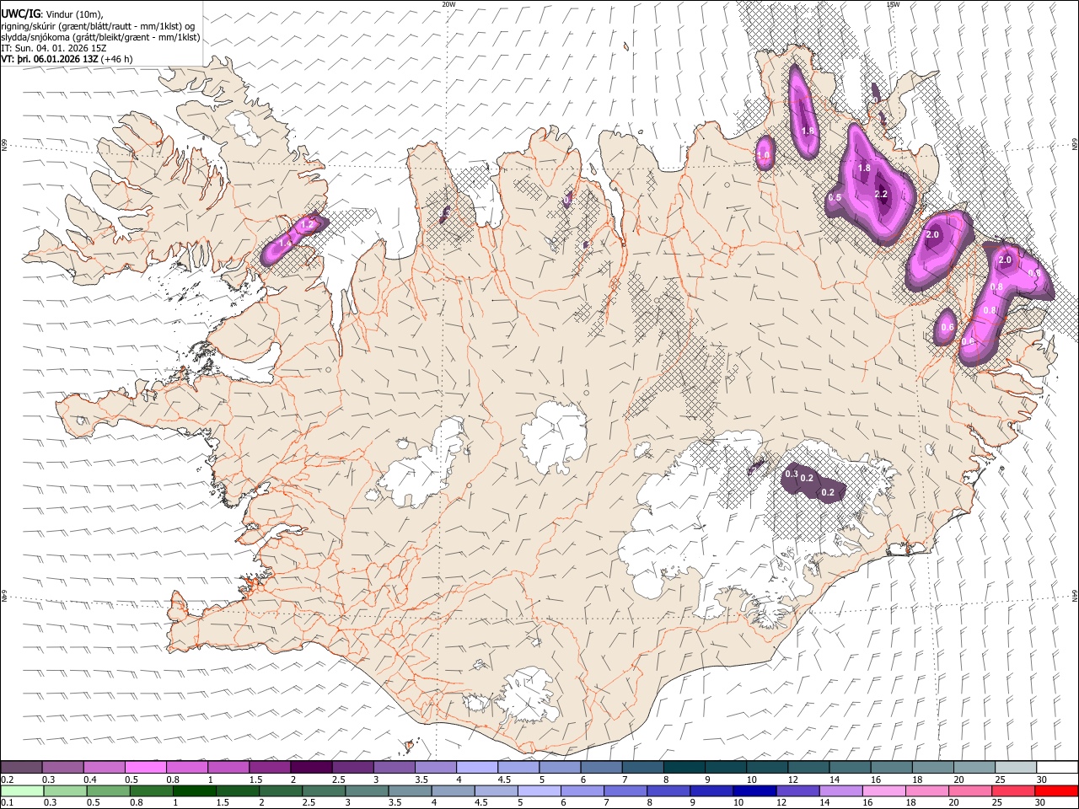Select upper scale swatch between 1 and 1.5
Screen dimensions: 1079x809
(228, 767)
